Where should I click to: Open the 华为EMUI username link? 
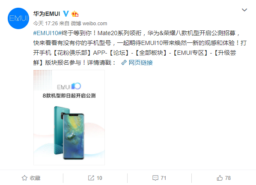(x=47, y=14)
